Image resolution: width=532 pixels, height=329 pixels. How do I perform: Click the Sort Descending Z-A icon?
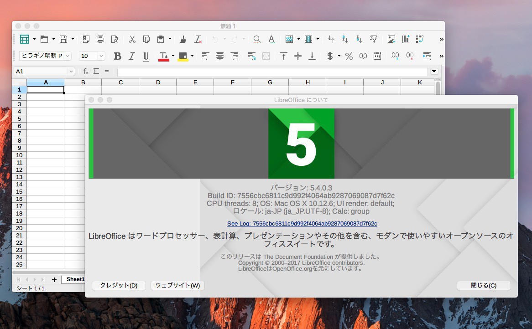(x=359, y=39)
